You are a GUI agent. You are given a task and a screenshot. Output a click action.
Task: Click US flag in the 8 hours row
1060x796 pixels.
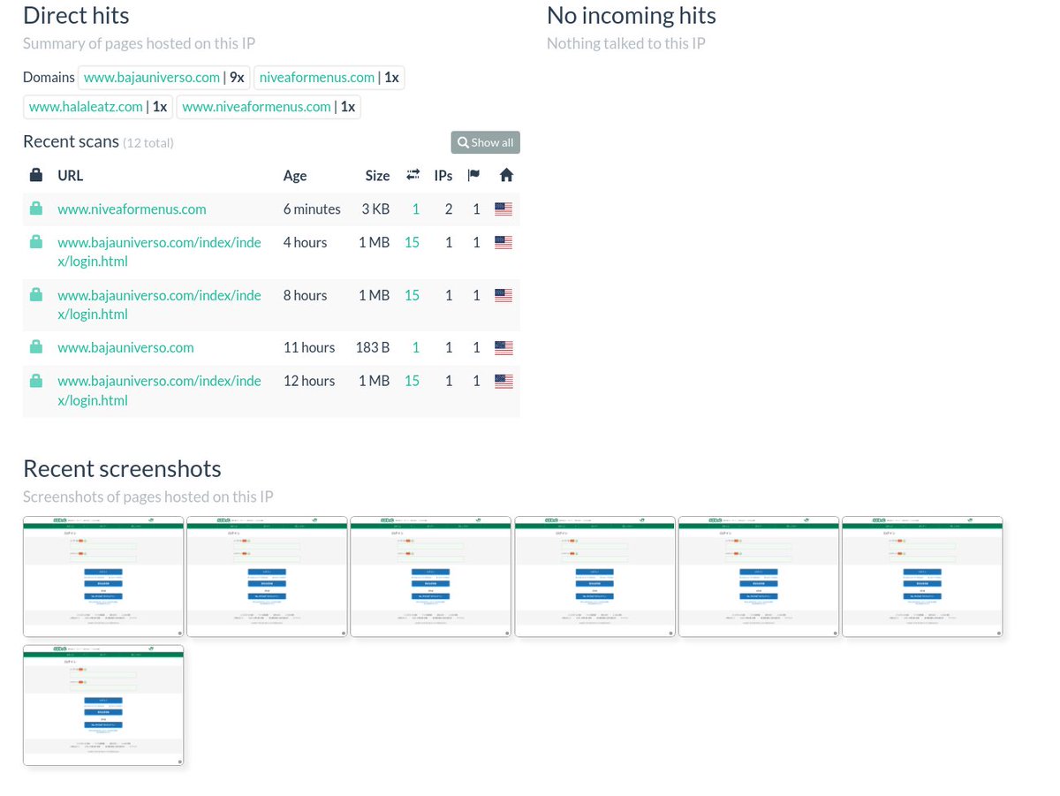(x=503, y=295)
